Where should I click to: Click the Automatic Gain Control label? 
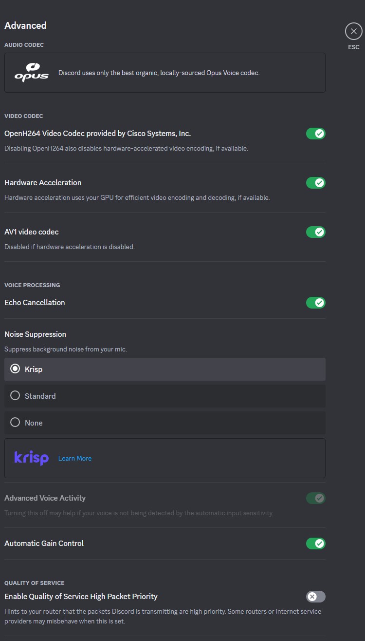[x=44, y=543]
